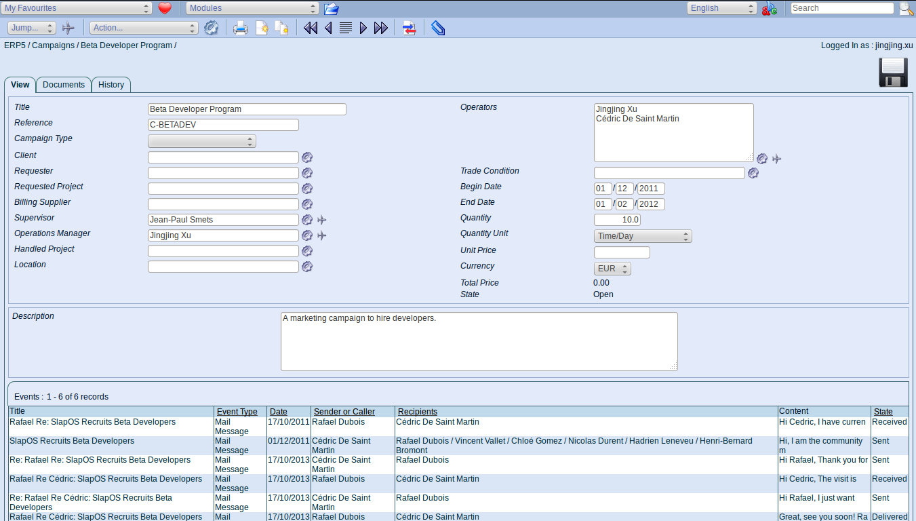Screen dimensions: 916x521
Task: Switch to the Documents tab
Action: tap(64, 85)
